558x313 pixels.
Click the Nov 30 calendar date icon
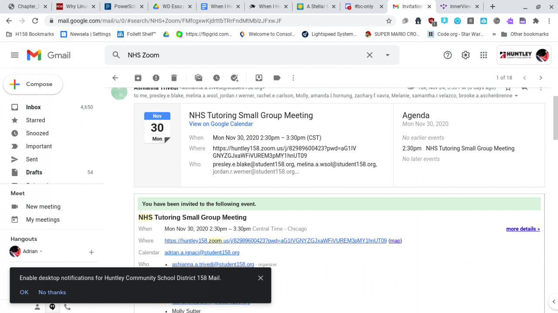(157, 127)
